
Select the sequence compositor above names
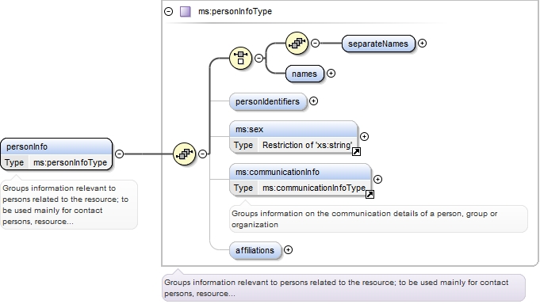pos(297,43)
